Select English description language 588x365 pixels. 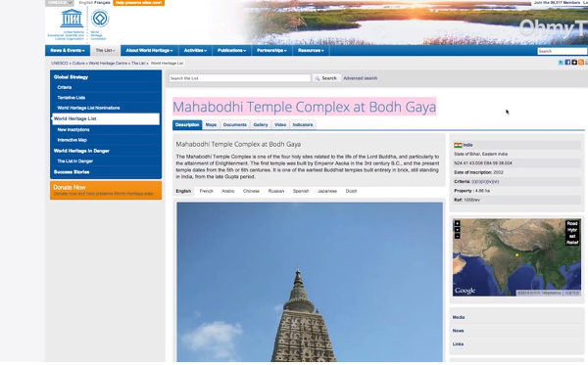pos(183,191)
